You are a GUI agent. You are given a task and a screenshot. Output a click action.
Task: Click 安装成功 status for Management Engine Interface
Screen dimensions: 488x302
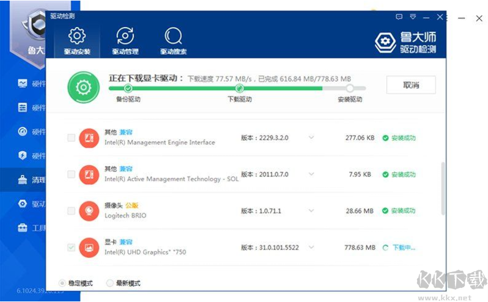[399, 138]
